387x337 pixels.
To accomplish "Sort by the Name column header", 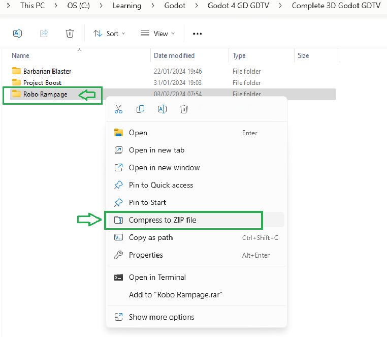I will tap(20, 55).
